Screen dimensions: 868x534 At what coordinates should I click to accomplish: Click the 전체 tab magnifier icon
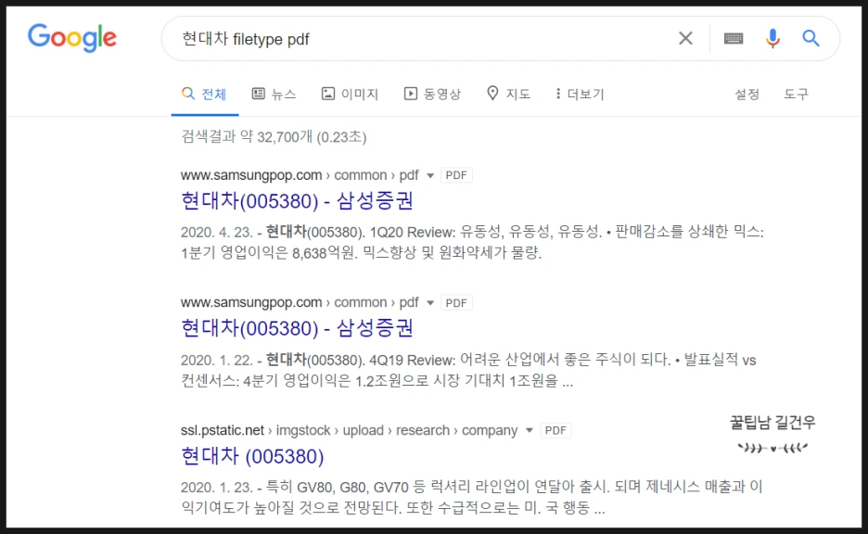tap(187, 94)
